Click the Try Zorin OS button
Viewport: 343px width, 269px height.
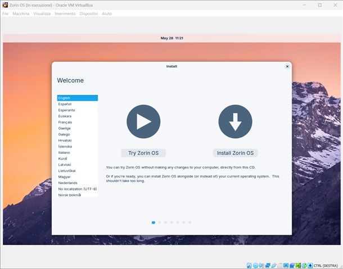coord(143,153)
